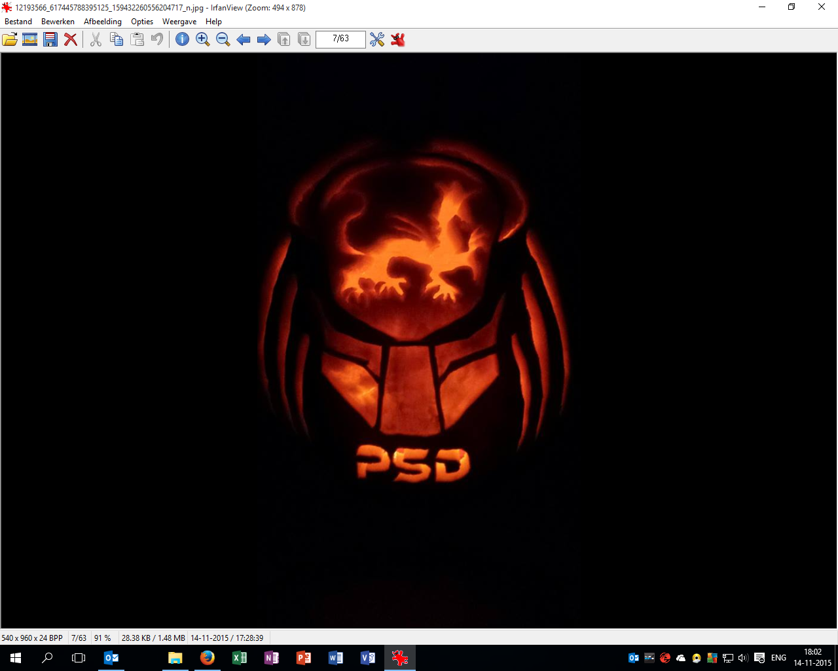
Task: Click the red IrfanView About icon
Action: point(397,39)
